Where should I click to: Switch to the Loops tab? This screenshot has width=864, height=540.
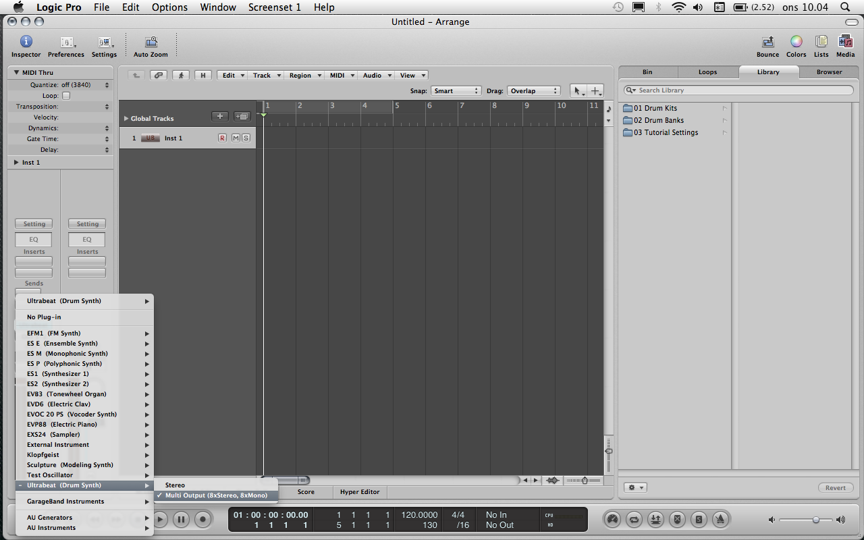(707, 72)
